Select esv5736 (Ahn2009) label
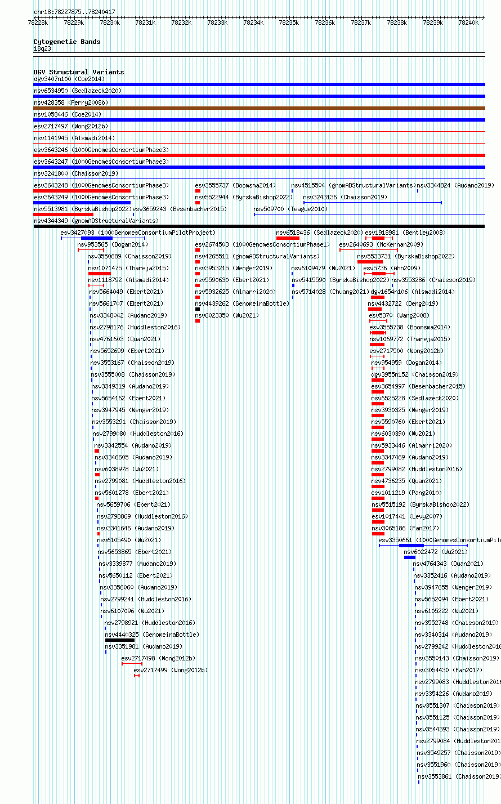 coord(392,268)
